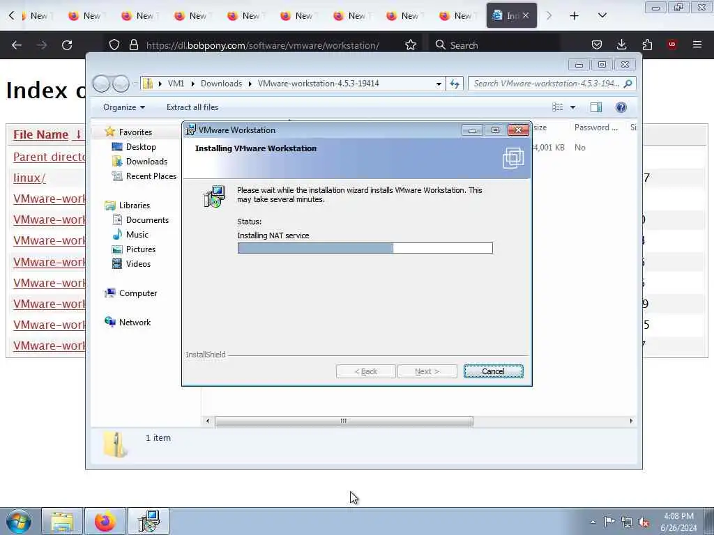Viewport: 714px width, 535px height.
Task: Select Downloads in address breadcrumb
Action: (x=221, y=84)
